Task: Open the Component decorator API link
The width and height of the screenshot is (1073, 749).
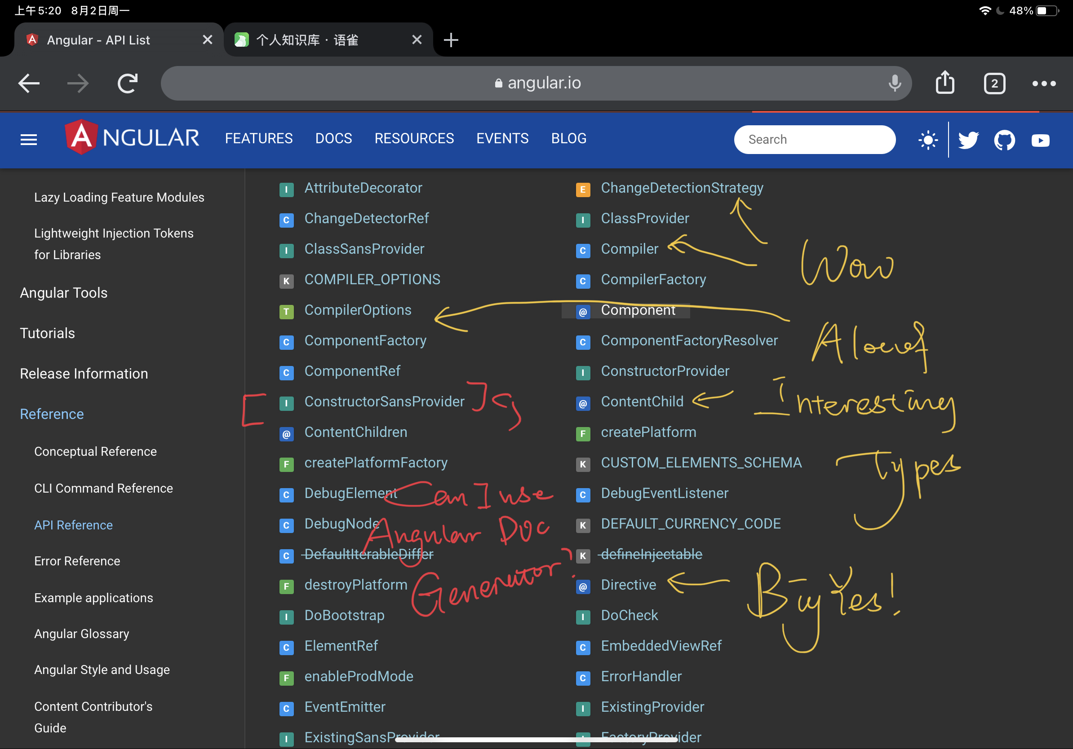Action: 638,310
